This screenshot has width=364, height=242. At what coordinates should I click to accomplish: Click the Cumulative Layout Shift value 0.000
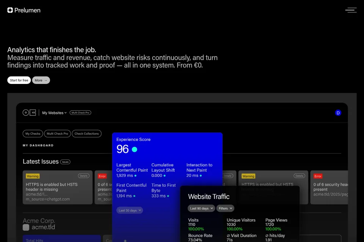(x=157, y=175)
